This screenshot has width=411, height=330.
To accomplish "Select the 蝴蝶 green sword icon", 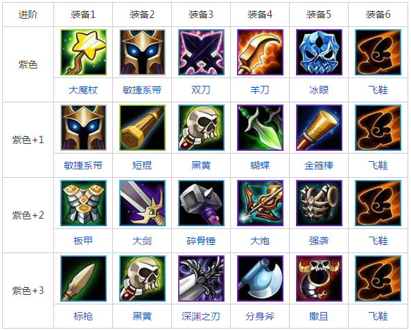I will (260, 128).
